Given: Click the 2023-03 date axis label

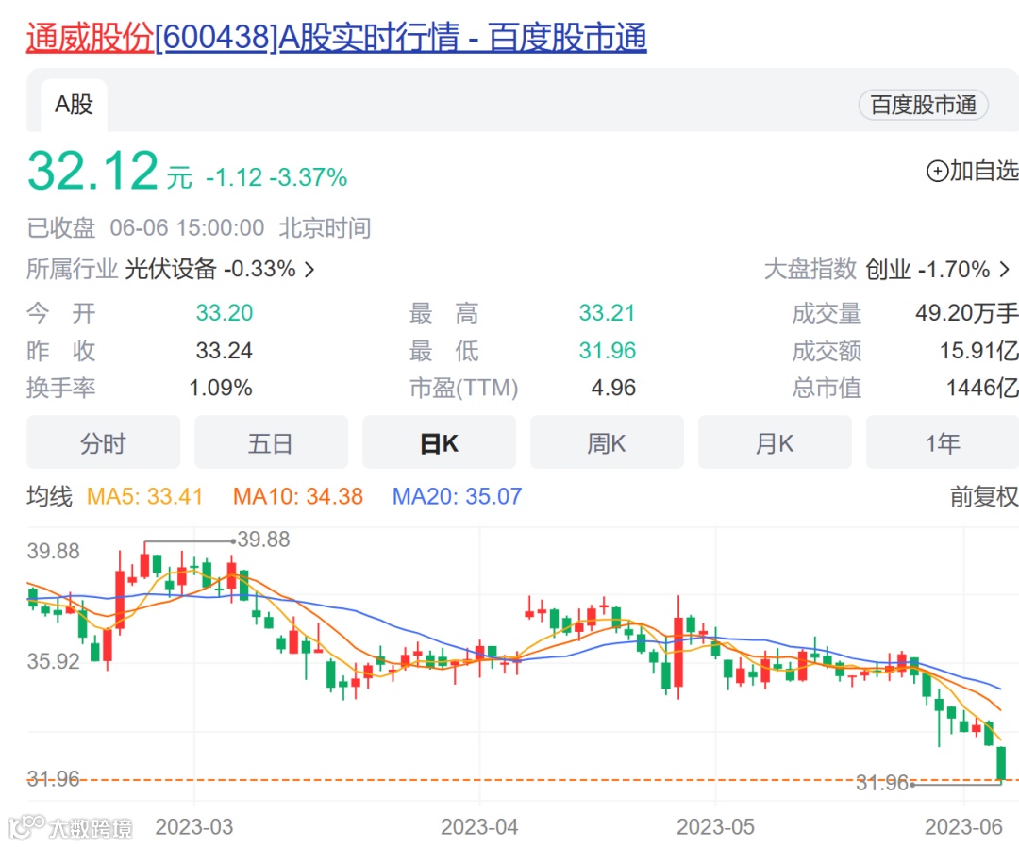Looking at the screenshot, I should coord(193,827).
